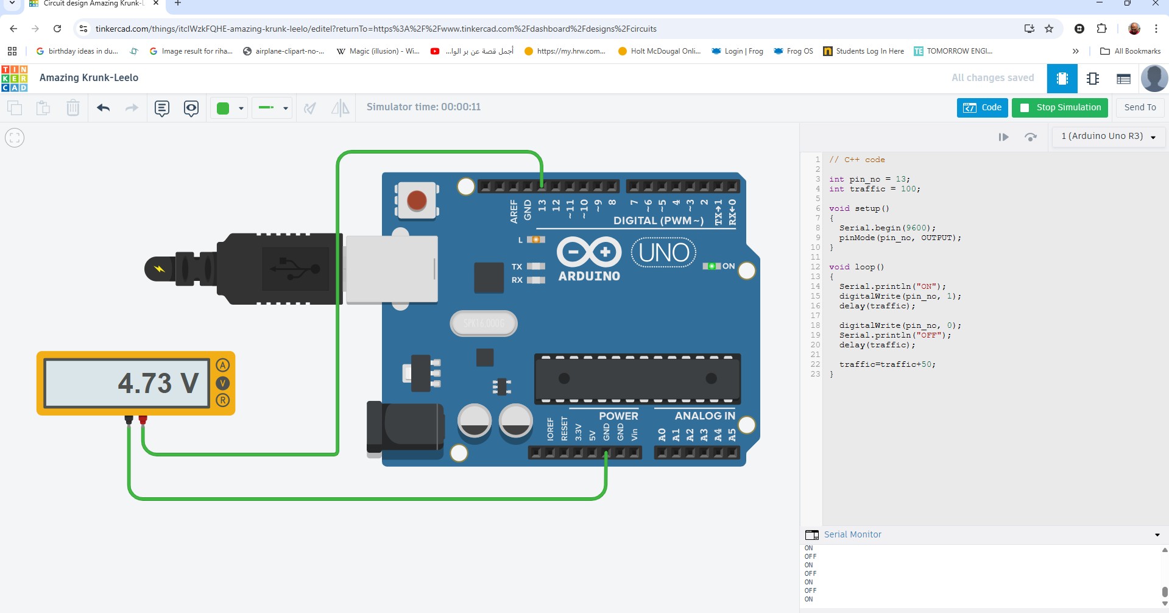1169x613 pixels.
Task: Set multimeter to resistance mode (R)
Action: [223, 400]
